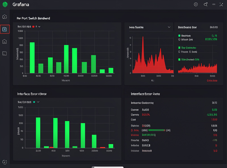Click the circle icon on second legend row
The width and height of the screenshot is (227, 168).
click(179, 39)
